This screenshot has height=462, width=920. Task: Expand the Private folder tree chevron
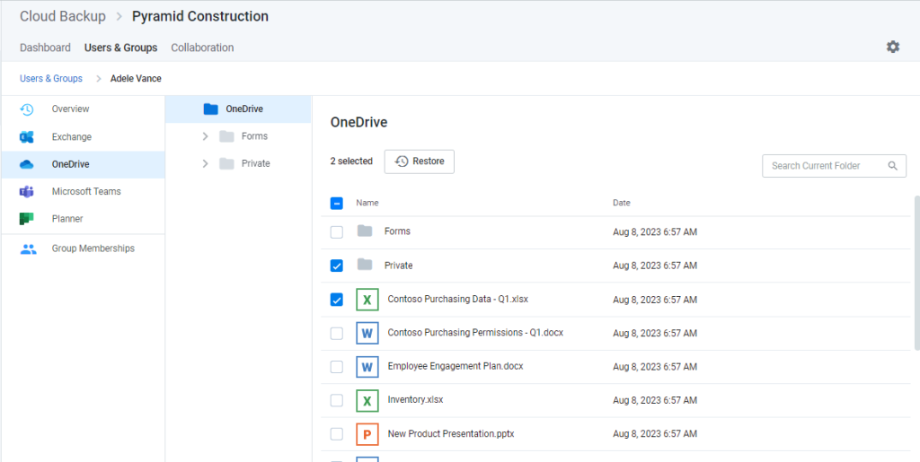(x=205, y=164)
